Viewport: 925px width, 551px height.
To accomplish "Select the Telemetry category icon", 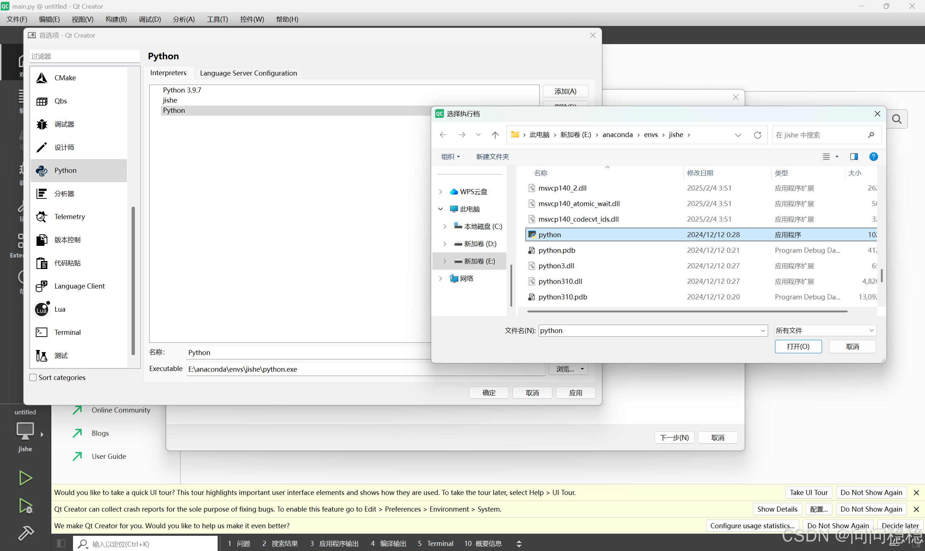I will pos(42,217).
